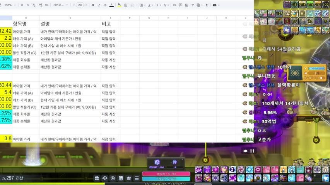Click the pink HP bar
The image size is (330, 185).
click(x=166, y=174)
